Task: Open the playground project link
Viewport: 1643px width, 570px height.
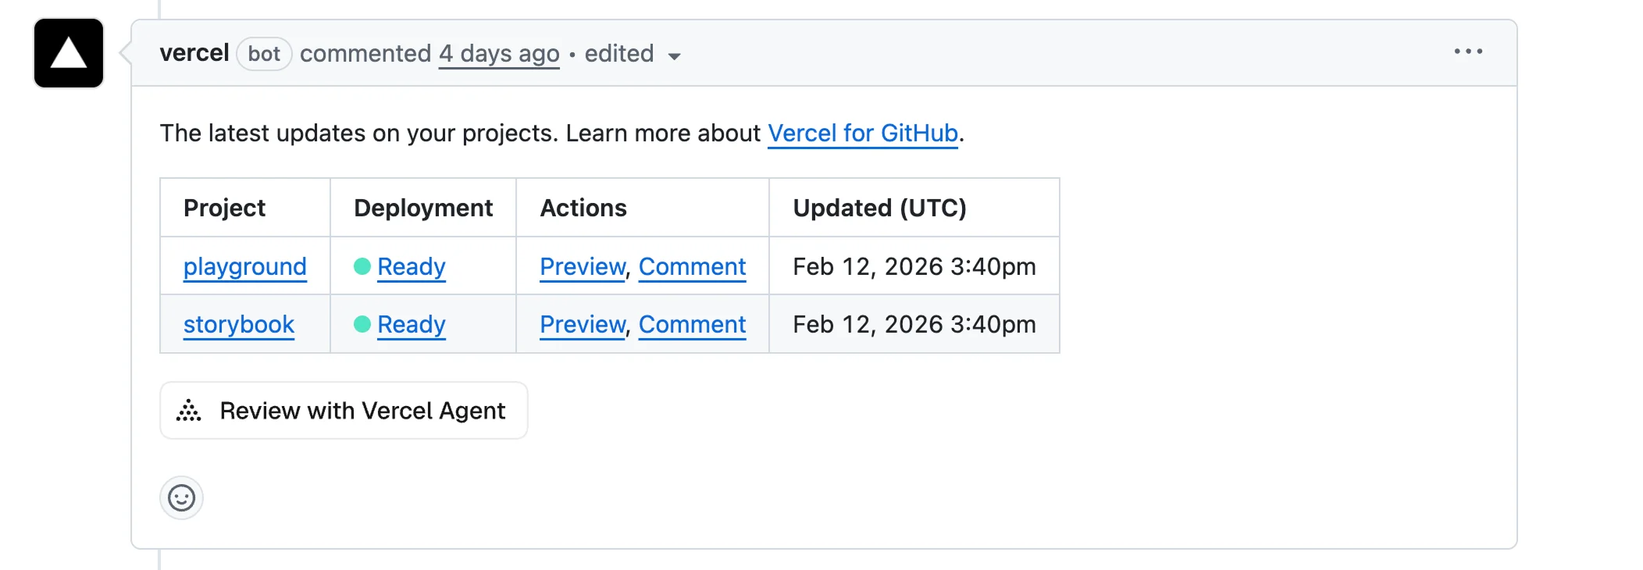Action: [244, 266]
